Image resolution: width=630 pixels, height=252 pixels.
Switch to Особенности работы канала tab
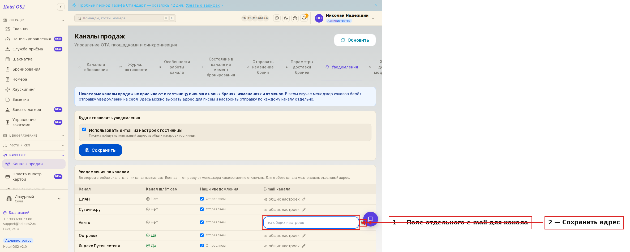tap(174, 67)
